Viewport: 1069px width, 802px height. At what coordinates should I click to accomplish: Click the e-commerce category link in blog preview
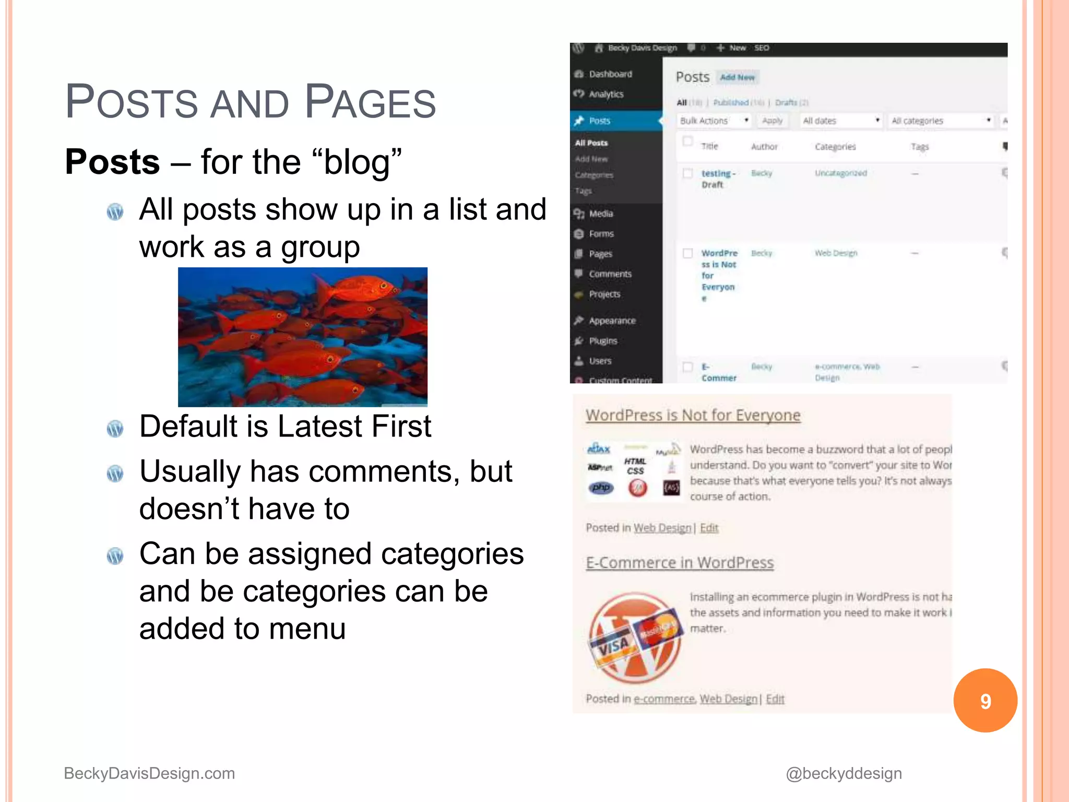(x=664, y=699)
